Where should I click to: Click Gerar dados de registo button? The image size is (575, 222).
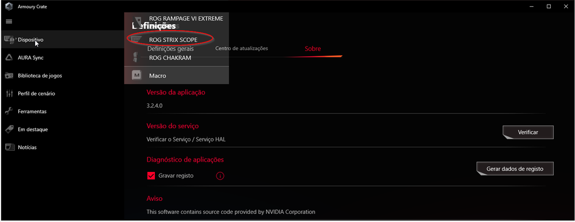click(x=515, y=169)
